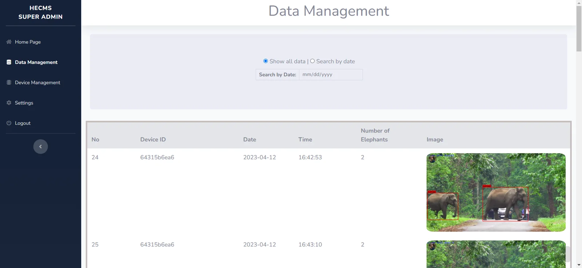The image size is (582, 268).
Task: Click the Home Page house icon
Action: (9, 42)
